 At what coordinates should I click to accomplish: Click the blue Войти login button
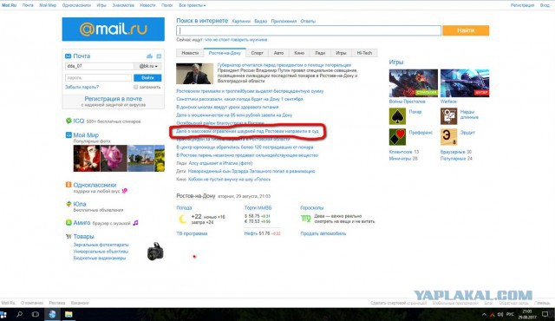pyautogui.click(x=147, y=77)
